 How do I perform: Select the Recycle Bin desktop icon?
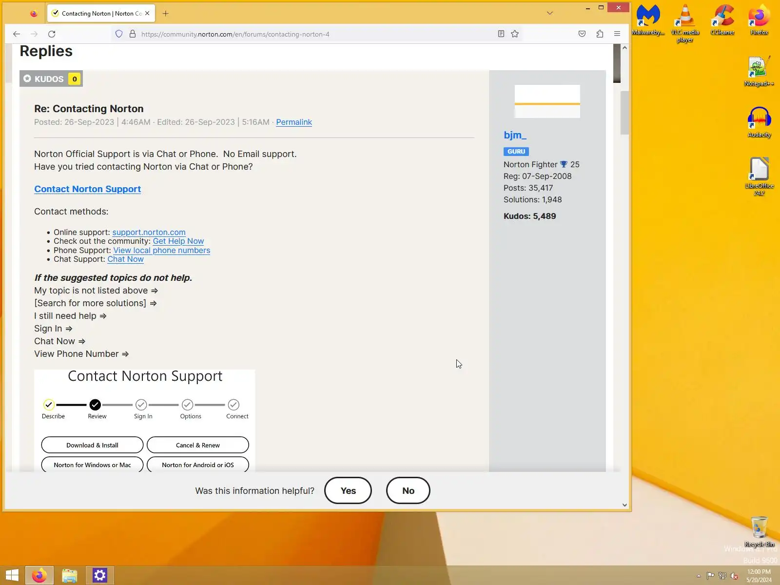tap(759, 532)
